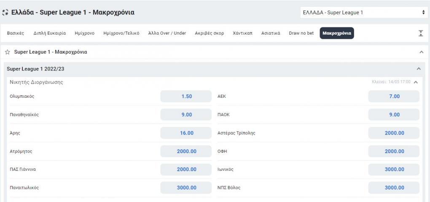Pick the ΑΕΚ odds 7.00
Screen dimensions: 430x202
coord(394,96)
